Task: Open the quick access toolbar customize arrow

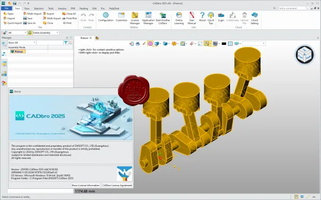Action: point(28,3)
